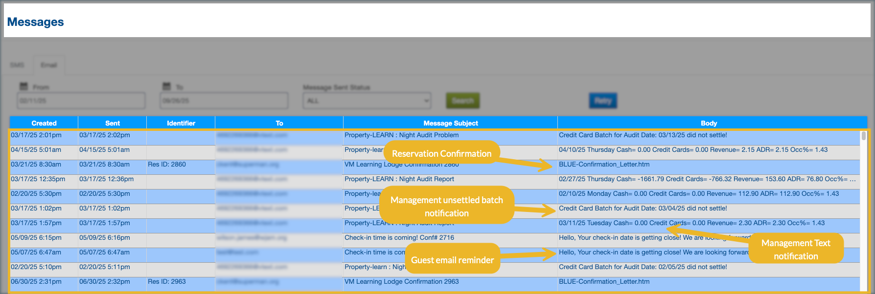Open the Message Sent Status dropdown
The height and width of the screenshot is (294, 875).
click(367, 101)
